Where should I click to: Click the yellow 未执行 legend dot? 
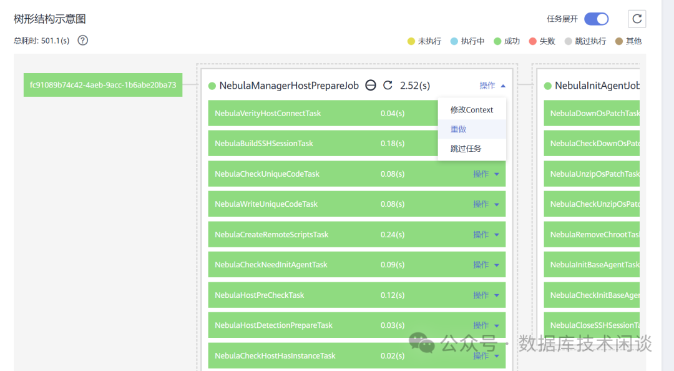[x=411, y=41]
